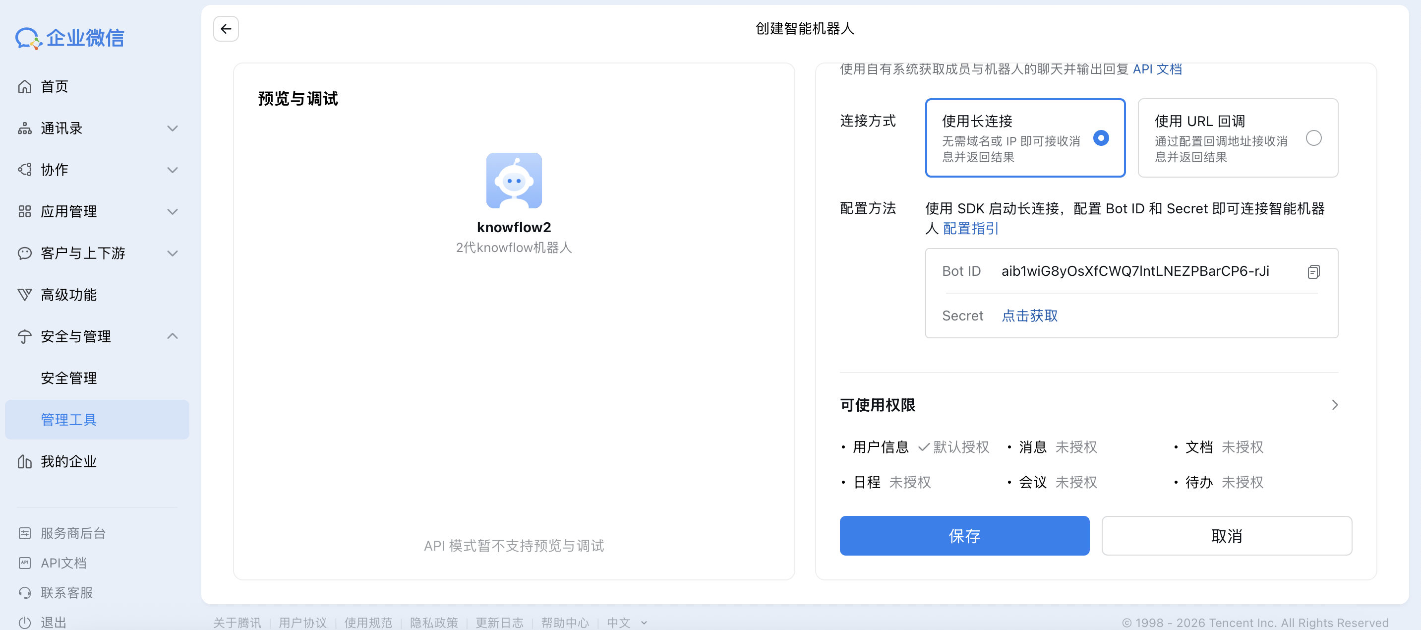Click the 服务商后台 icon
1421x630 pixels.
[x=24, y=533]
